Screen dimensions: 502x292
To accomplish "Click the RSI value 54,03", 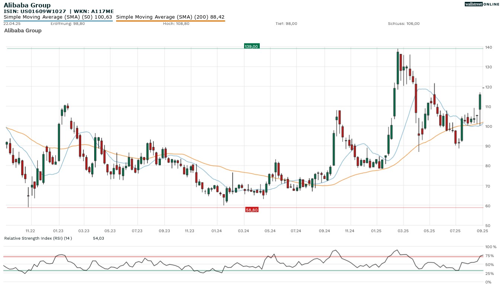I will [99, 238].
